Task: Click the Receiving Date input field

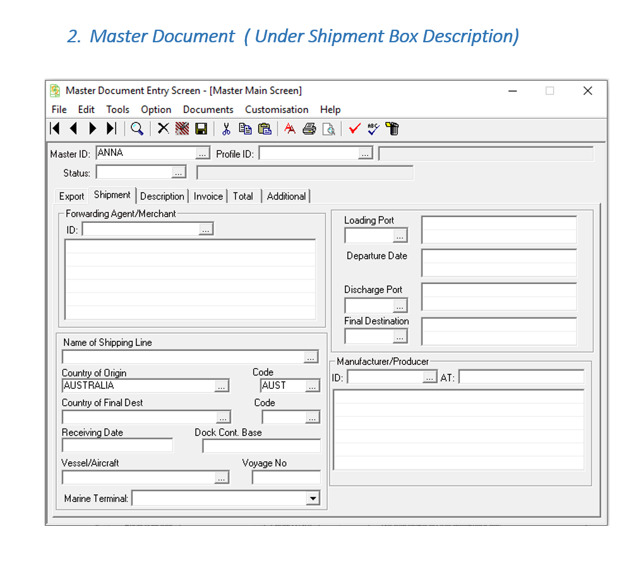Action: (117, 446)
